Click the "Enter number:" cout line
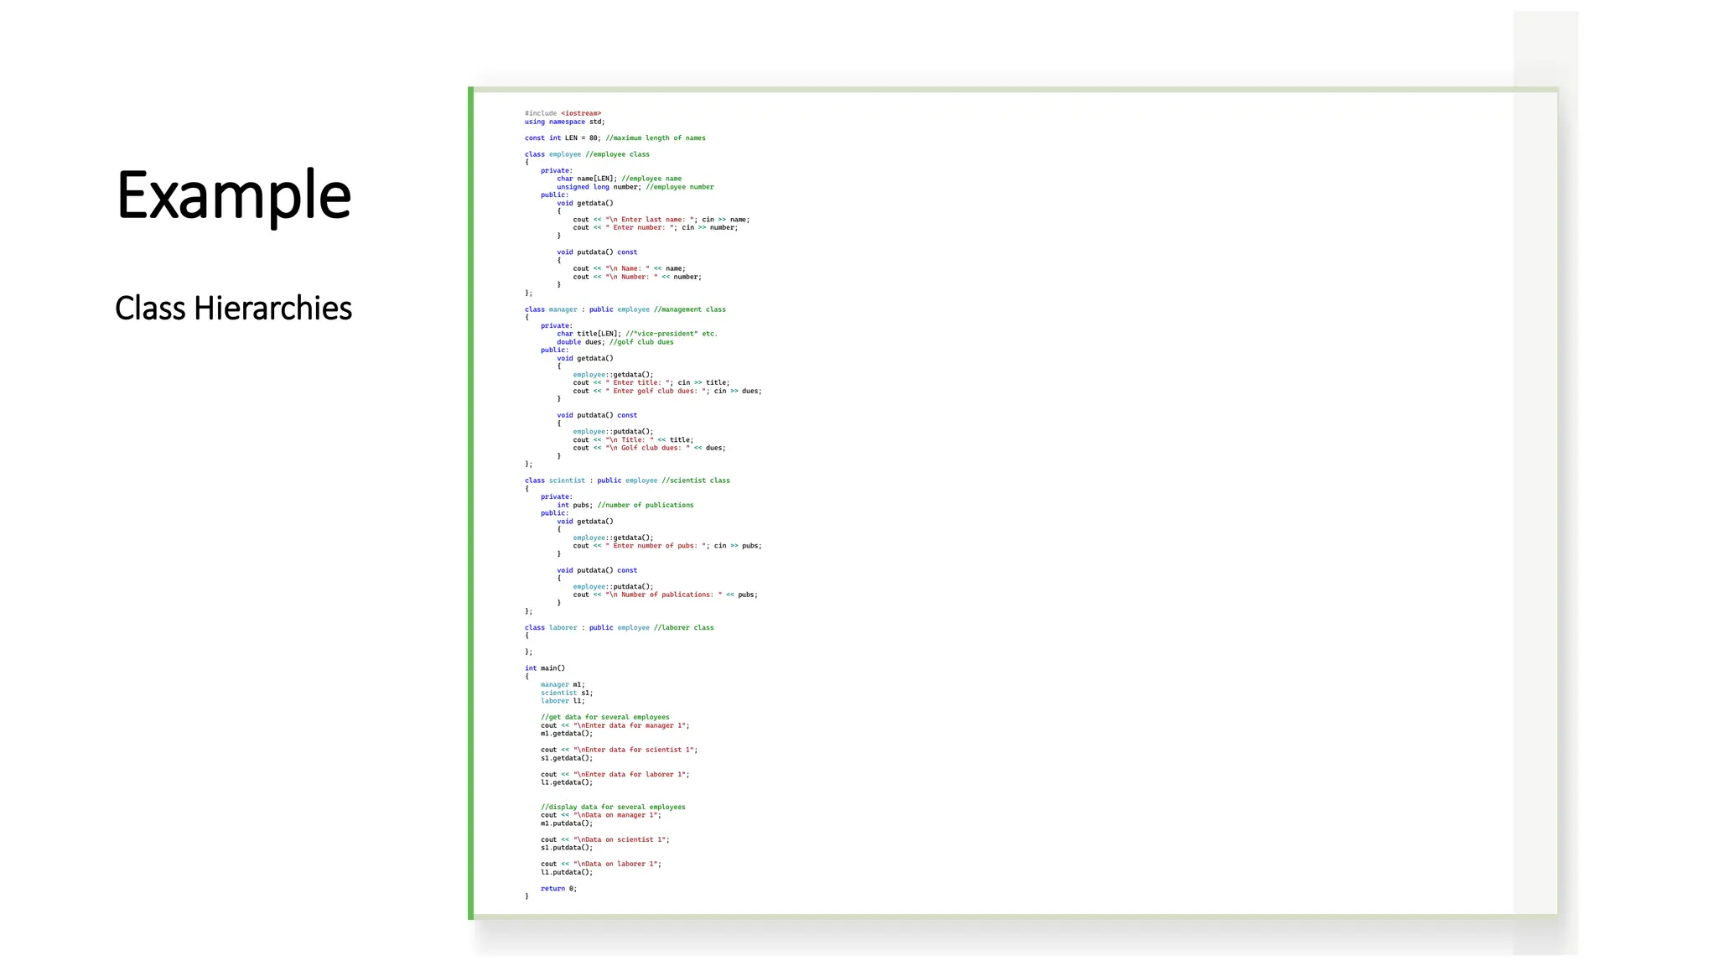This screenshot has height=966, width=1717. coord(655,227)
